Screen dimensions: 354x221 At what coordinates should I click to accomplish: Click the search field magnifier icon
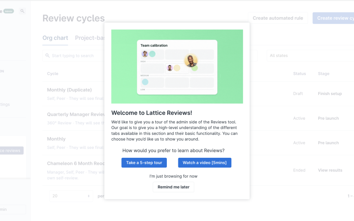[47, 56]
